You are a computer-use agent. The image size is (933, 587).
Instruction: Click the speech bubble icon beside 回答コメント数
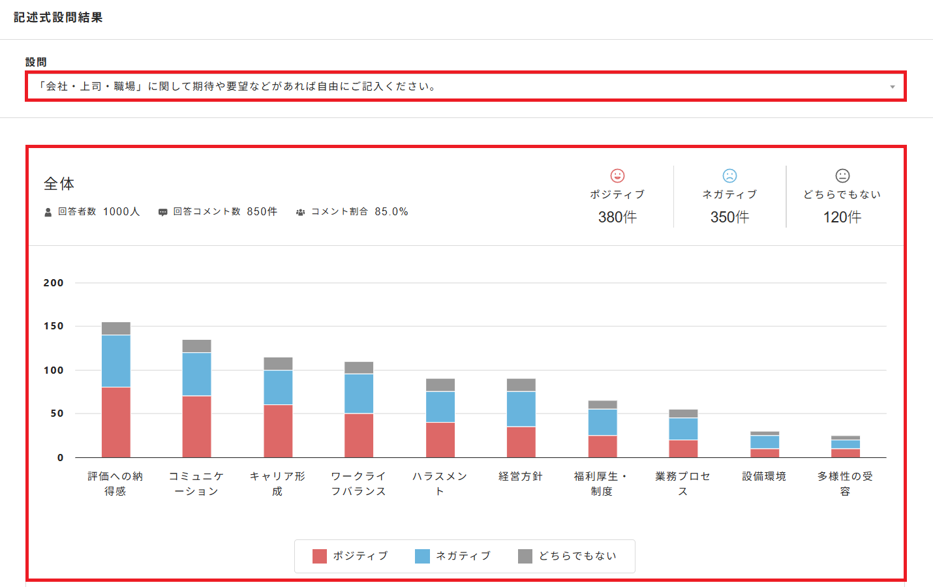click(x=162, y=212)
